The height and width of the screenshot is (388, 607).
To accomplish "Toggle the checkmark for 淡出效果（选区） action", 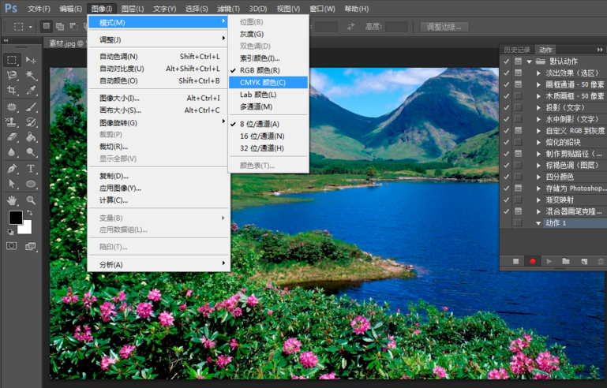I will point(506,73).
